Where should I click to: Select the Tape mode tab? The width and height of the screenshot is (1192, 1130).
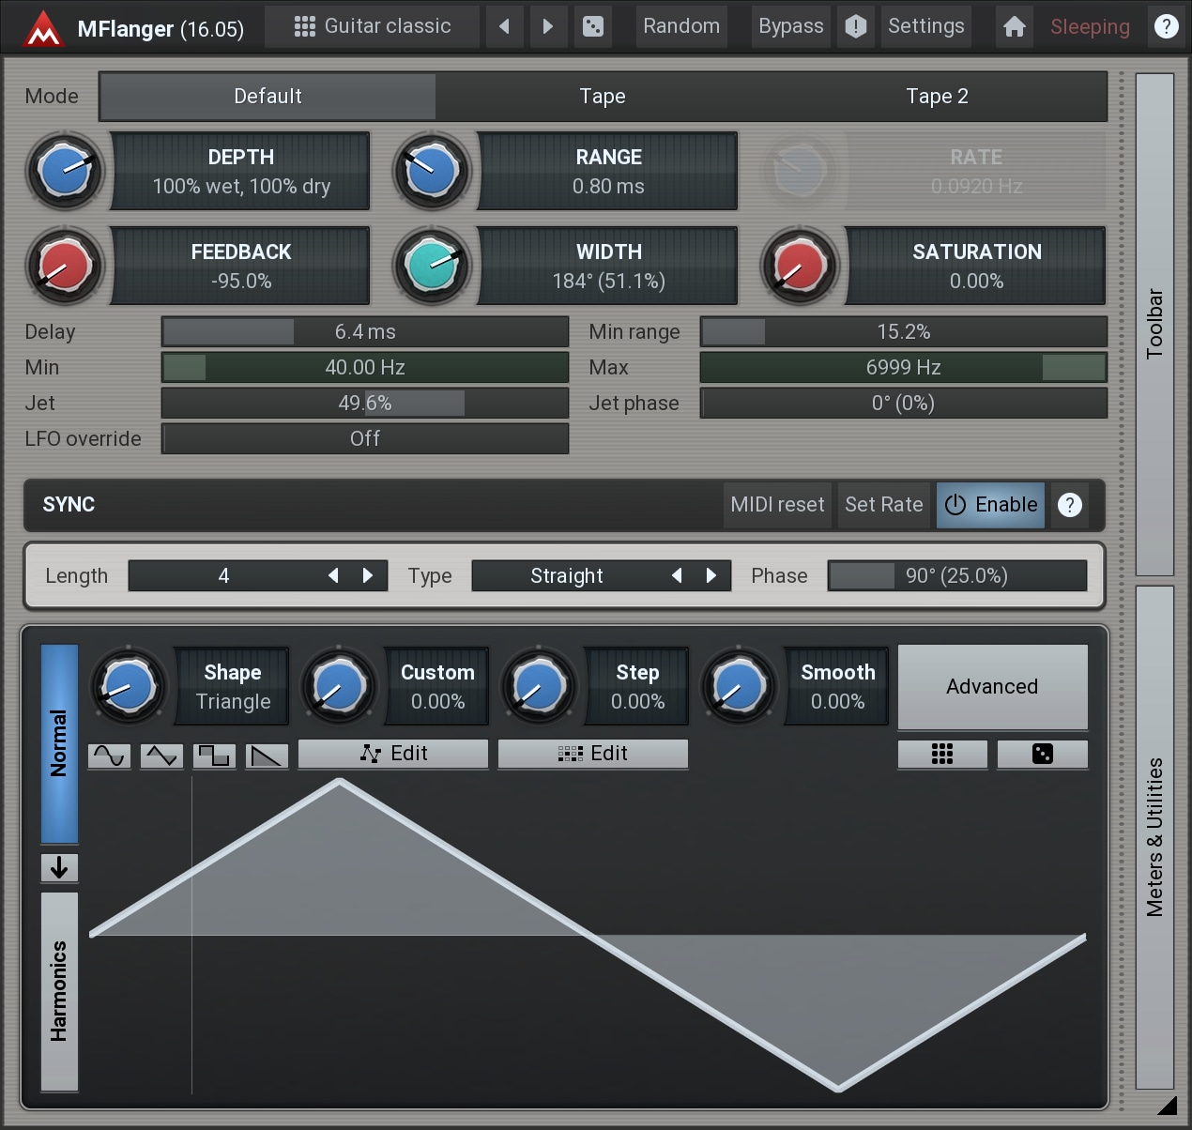click(603, 96)
